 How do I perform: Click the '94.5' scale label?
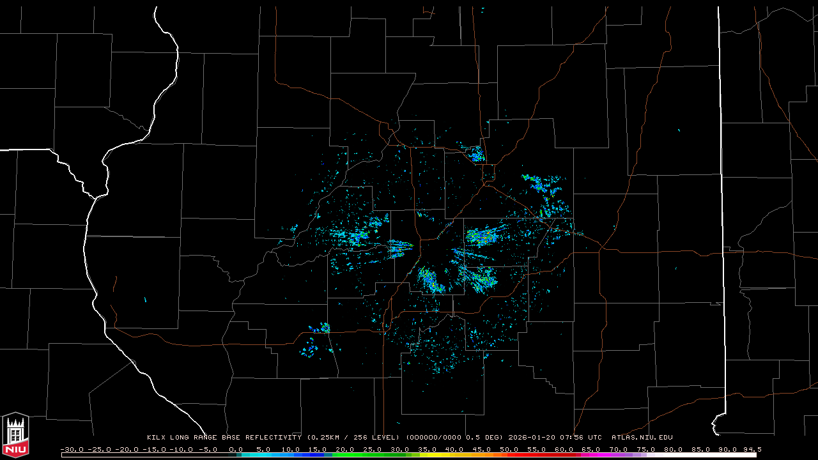pyautogui.click(x=752, y=449)
